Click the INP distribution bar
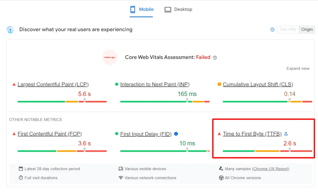 click(x=165, y=102)
